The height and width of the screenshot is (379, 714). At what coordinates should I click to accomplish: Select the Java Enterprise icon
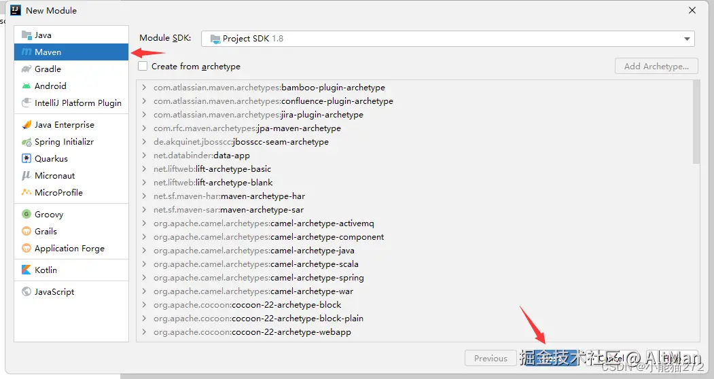[x=26, y=124]
